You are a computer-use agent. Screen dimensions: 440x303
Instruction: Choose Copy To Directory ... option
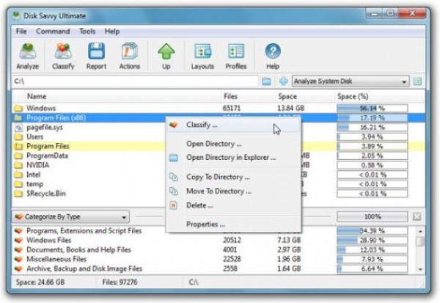tap(233, 178)
